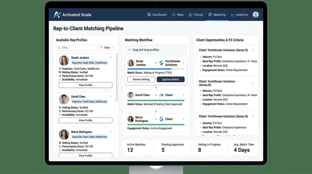
Task: Click Match Status: Matched (Pending Client Approval)
Action: pos(155,104)
